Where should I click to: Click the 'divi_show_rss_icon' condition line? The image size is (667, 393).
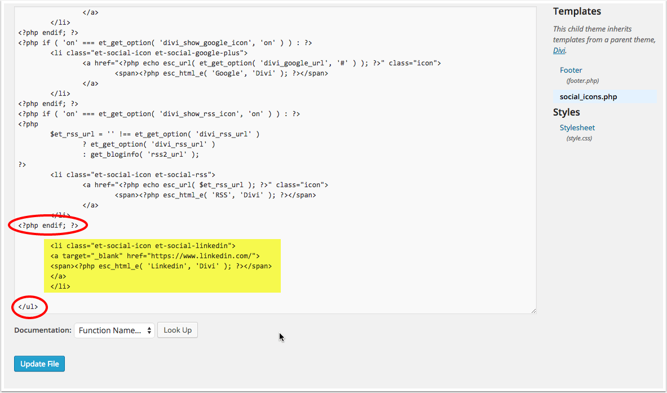pyautogui.click(x=159, y=113)
